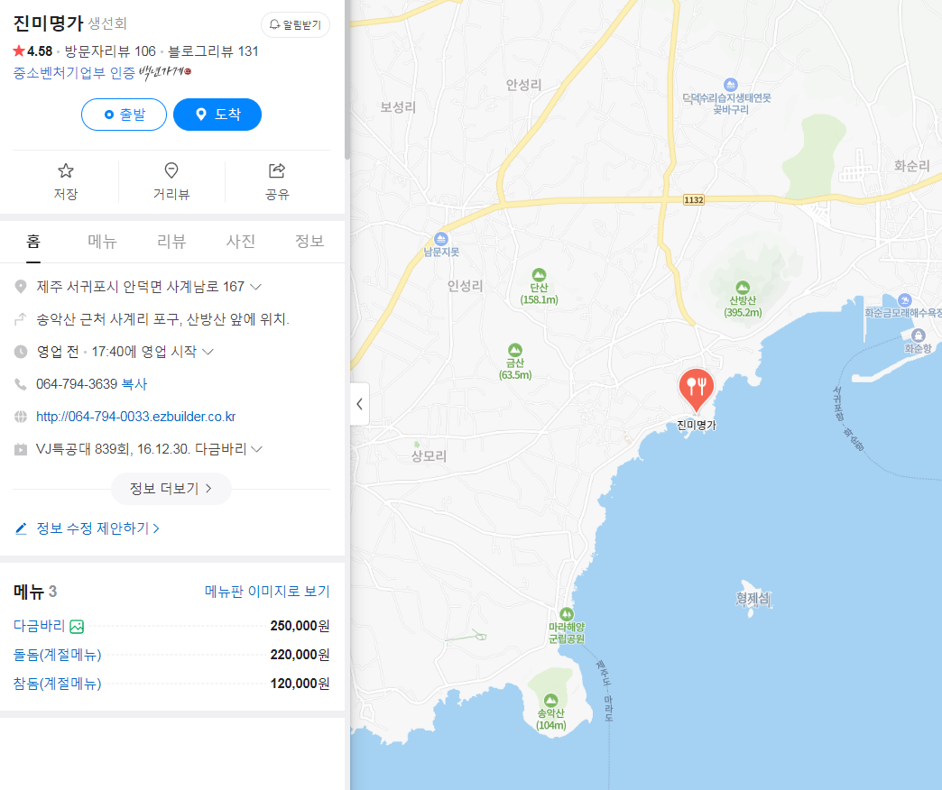Set as 도착 destination

tap(217, 114)
